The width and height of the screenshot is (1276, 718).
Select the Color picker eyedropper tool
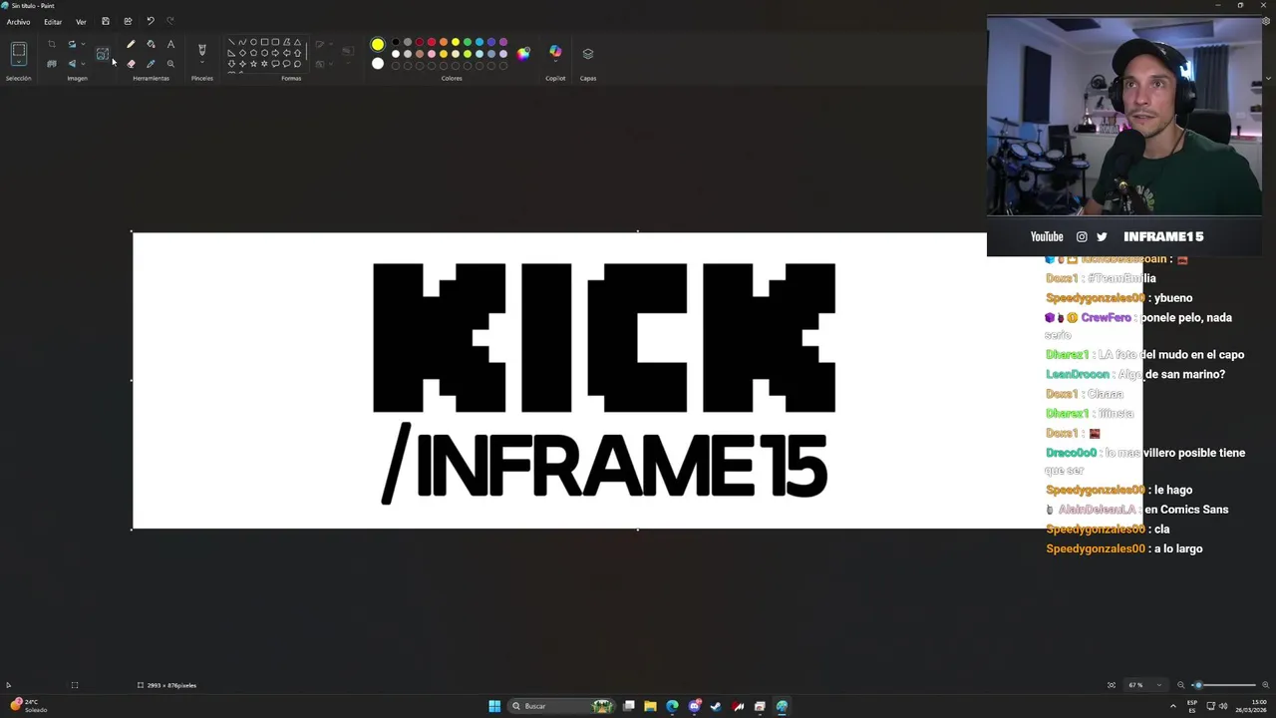(x=151, y=64)
